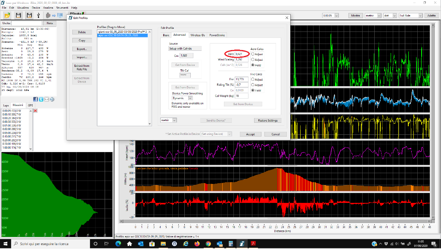The width and height of the screenshot is (441, 249).
Task: Open the Analizza menu
Action: pyautogui.click(x=48, y=8)
